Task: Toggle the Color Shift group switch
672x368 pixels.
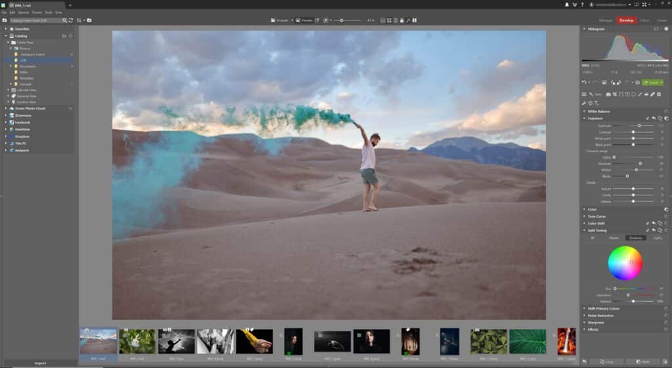Action: (667, 223)
